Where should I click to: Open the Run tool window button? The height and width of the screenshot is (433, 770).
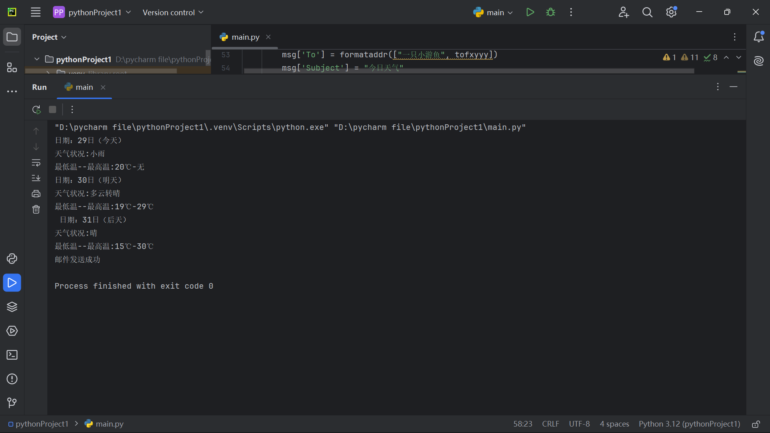pyautogui.click(x=12, y=283)
